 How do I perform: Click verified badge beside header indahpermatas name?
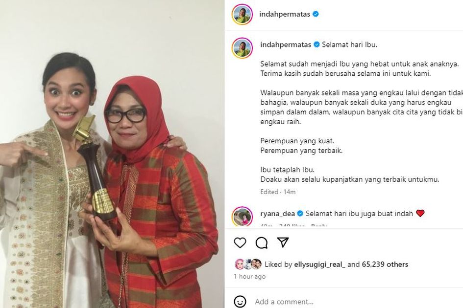316,14
